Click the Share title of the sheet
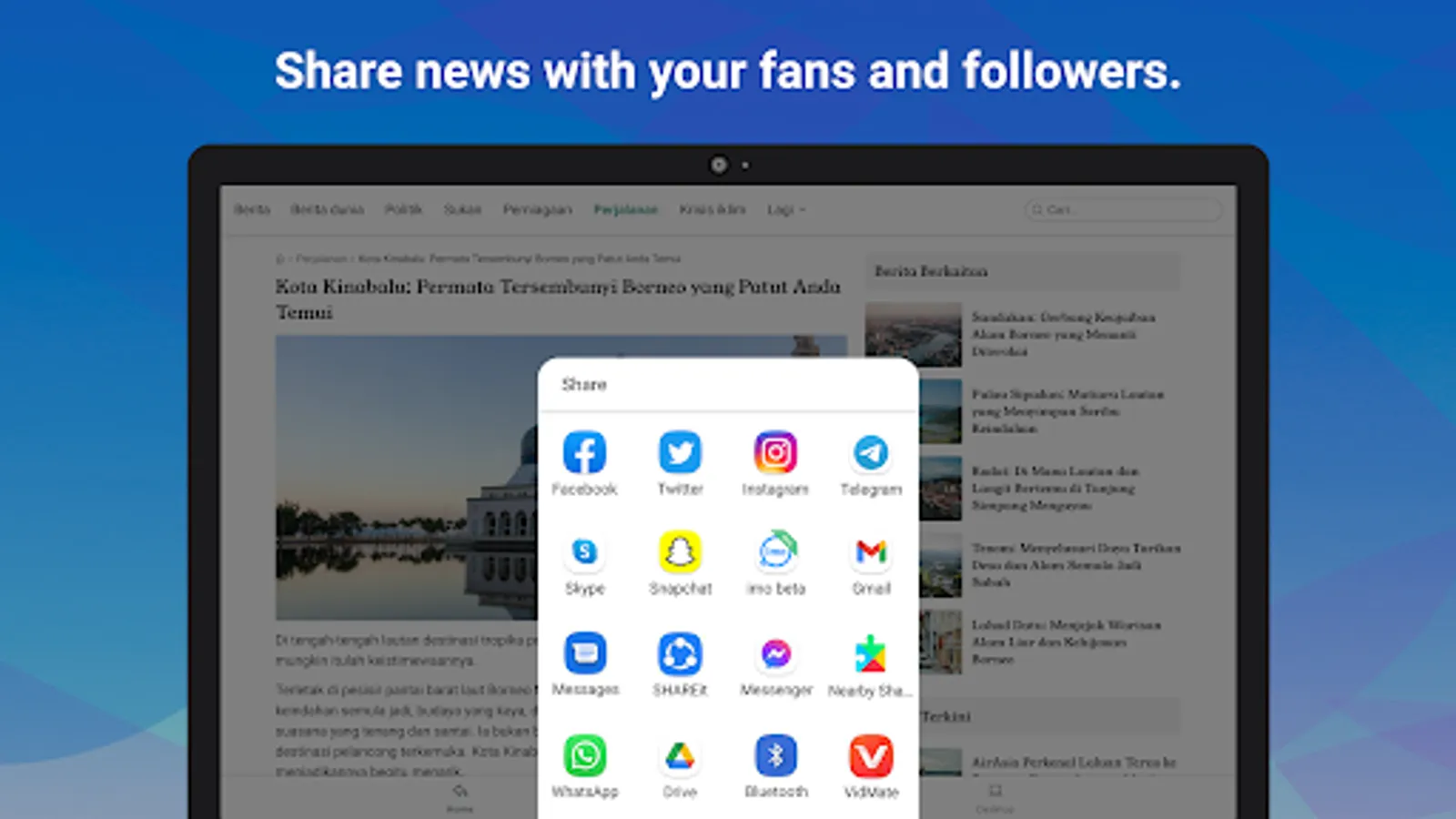1456x819 pixels. [584, 384]
